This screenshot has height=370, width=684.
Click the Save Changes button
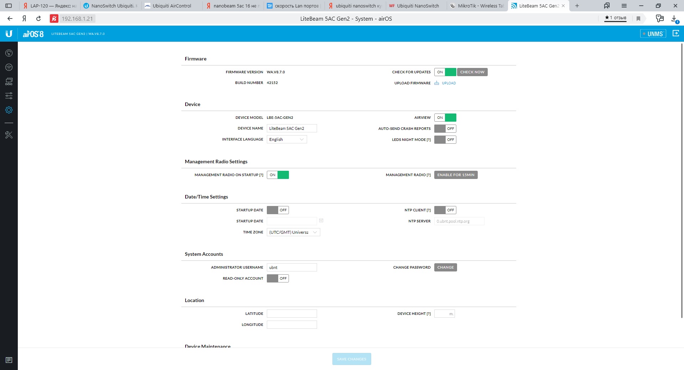[x=352, y=359]
